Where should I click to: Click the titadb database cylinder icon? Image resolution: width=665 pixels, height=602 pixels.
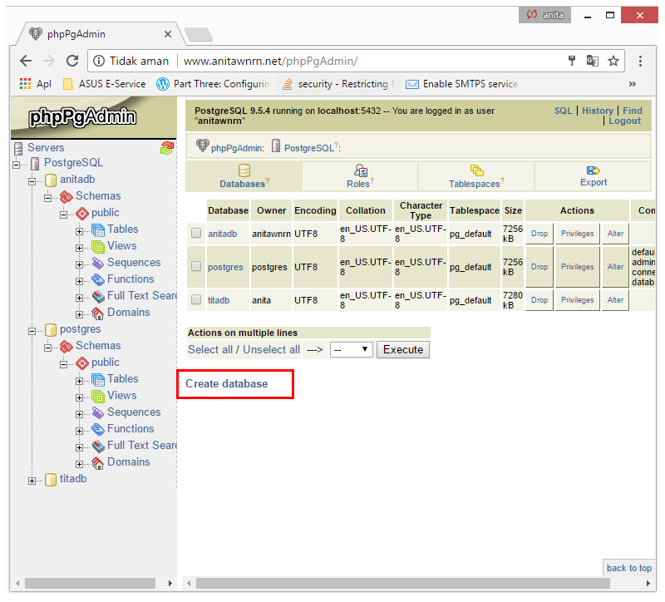(51, 480)
